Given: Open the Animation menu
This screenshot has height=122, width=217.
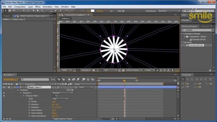Looking at the screenshot, I should (47, 7).
